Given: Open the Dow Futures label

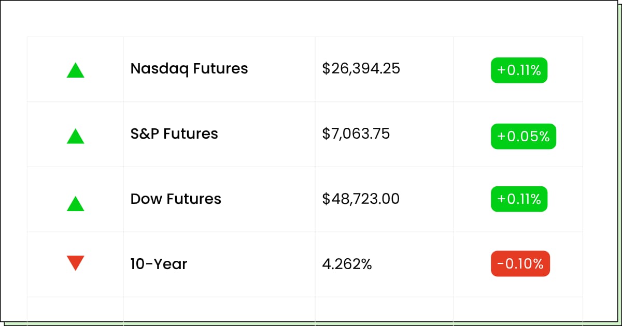Looking at the screenshot, I should [x=176, y=199].
